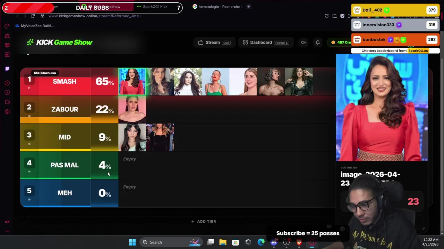This screenshot has width=444, height=249.
Task: Open Discord from taskbar
Action: pos(274,242)
